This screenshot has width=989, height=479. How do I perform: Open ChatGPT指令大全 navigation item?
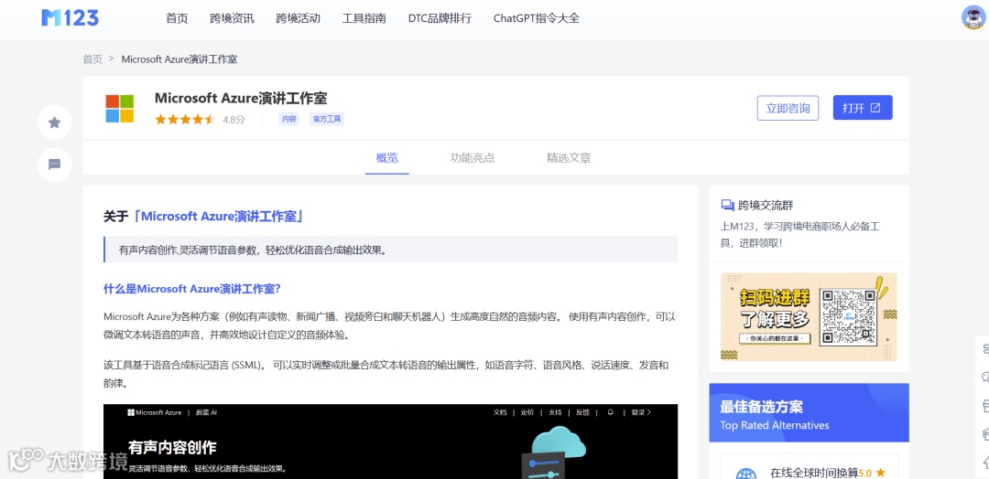[536, 18]
